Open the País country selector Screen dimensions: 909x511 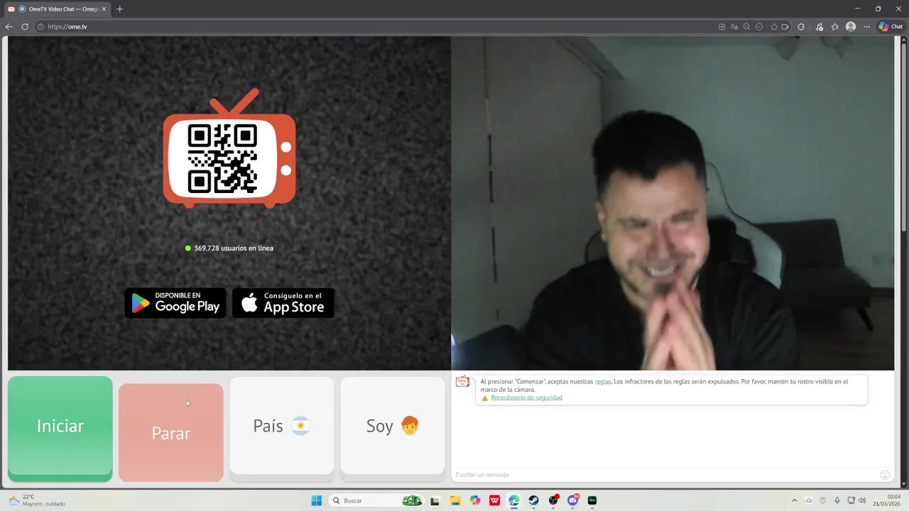point(282,426)
